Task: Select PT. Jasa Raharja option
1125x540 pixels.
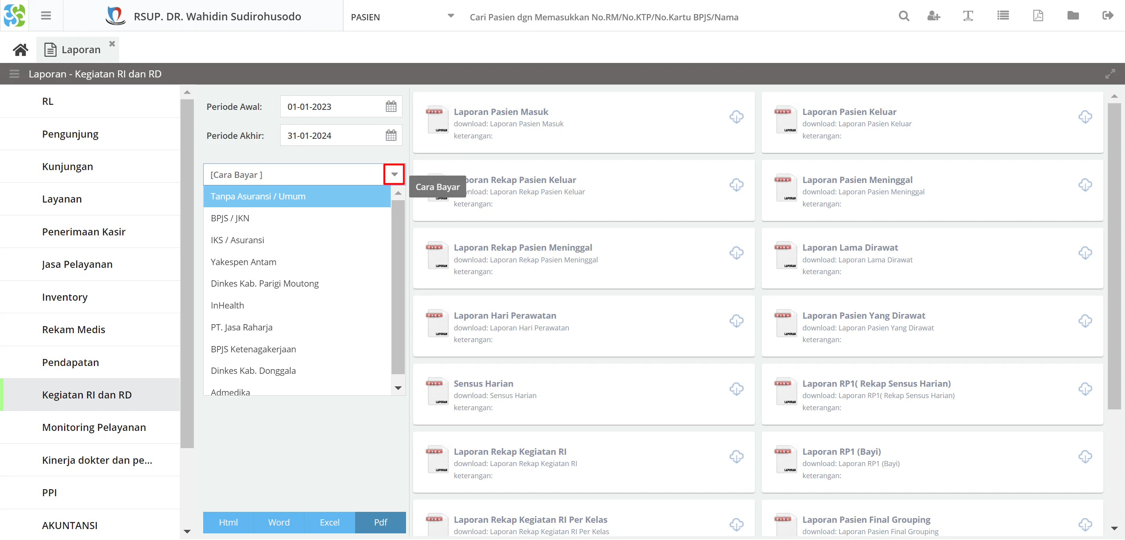Action: (x=297, y=327)
